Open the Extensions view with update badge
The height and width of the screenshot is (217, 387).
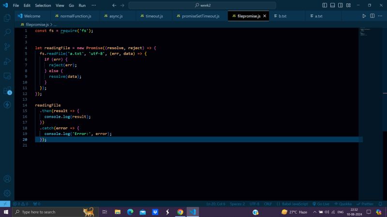(x=7, y=90)
